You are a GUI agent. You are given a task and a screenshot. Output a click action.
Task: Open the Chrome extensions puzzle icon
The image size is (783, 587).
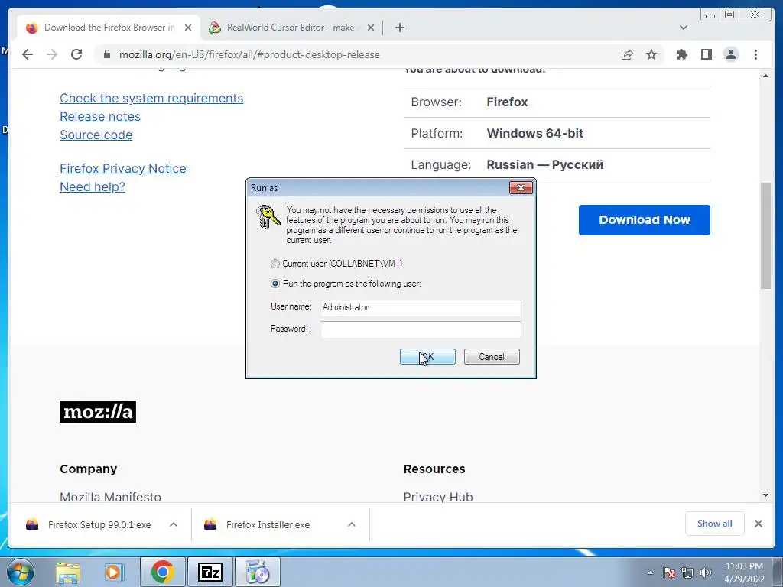pyautogui.click(x=681, y=54)
